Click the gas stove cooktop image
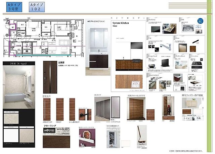The image size is (215, 154). [x=197, y=63]
